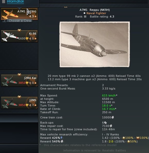Click the Choose a Crew button
Viewport: 149px width, 153px height.
click(20, 21)
